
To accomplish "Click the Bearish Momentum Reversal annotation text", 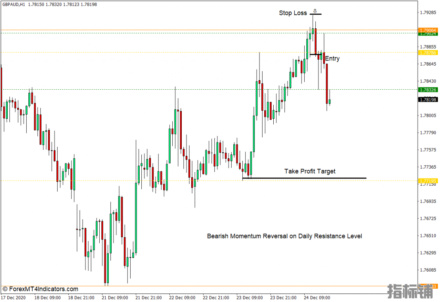I will tap(284, 236).
